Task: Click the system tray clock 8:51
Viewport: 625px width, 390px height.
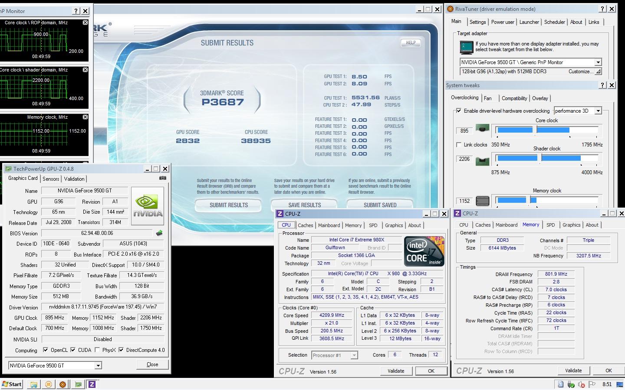Action: [x=607, y=384]
